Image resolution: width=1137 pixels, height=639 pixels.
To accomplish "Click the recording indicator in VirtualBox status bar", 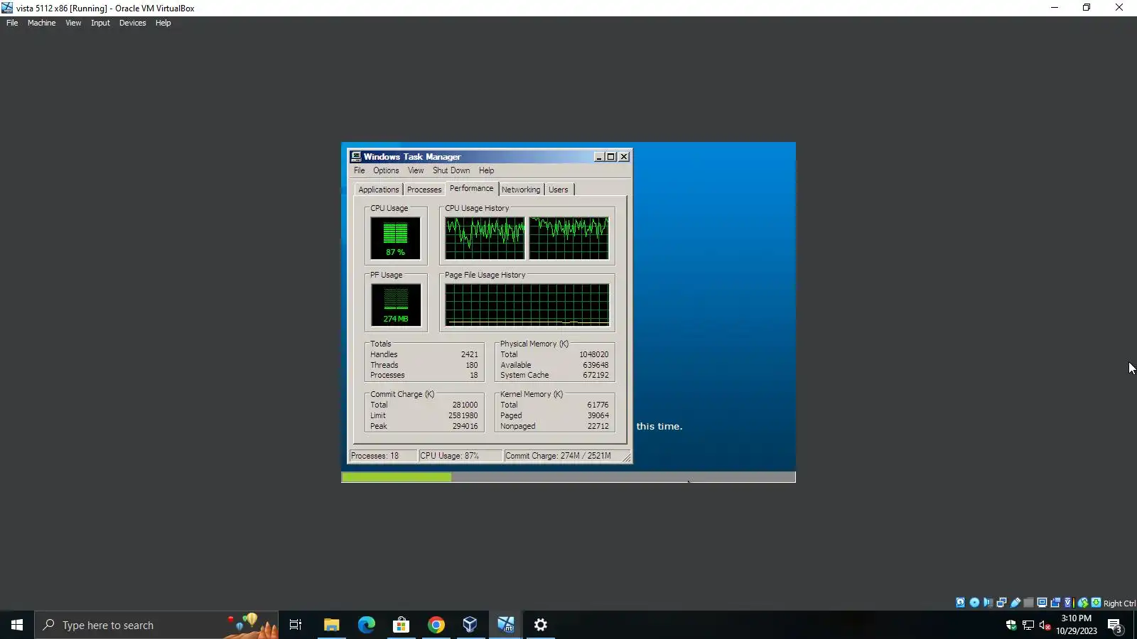I will pyautogui.click(x=1055, y=603).
